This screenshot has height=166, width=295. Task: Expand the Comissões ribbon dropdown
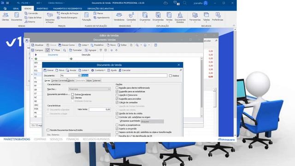(x=131, y=22)
